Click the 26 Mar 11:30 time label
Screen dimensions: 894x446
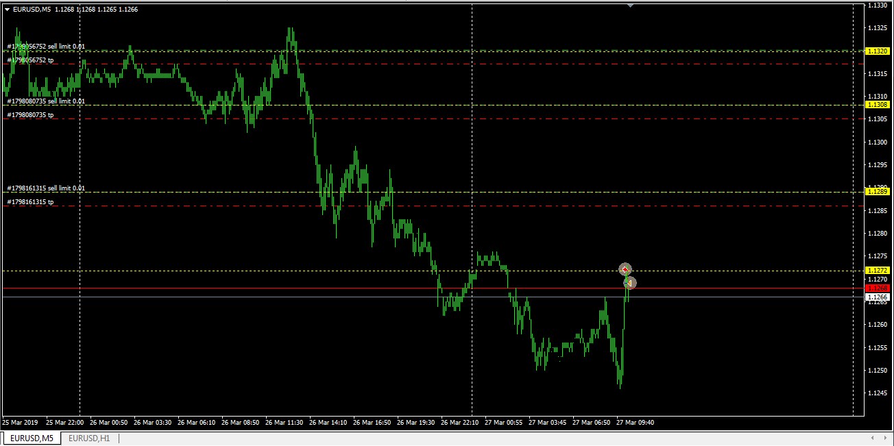[284, 423]
